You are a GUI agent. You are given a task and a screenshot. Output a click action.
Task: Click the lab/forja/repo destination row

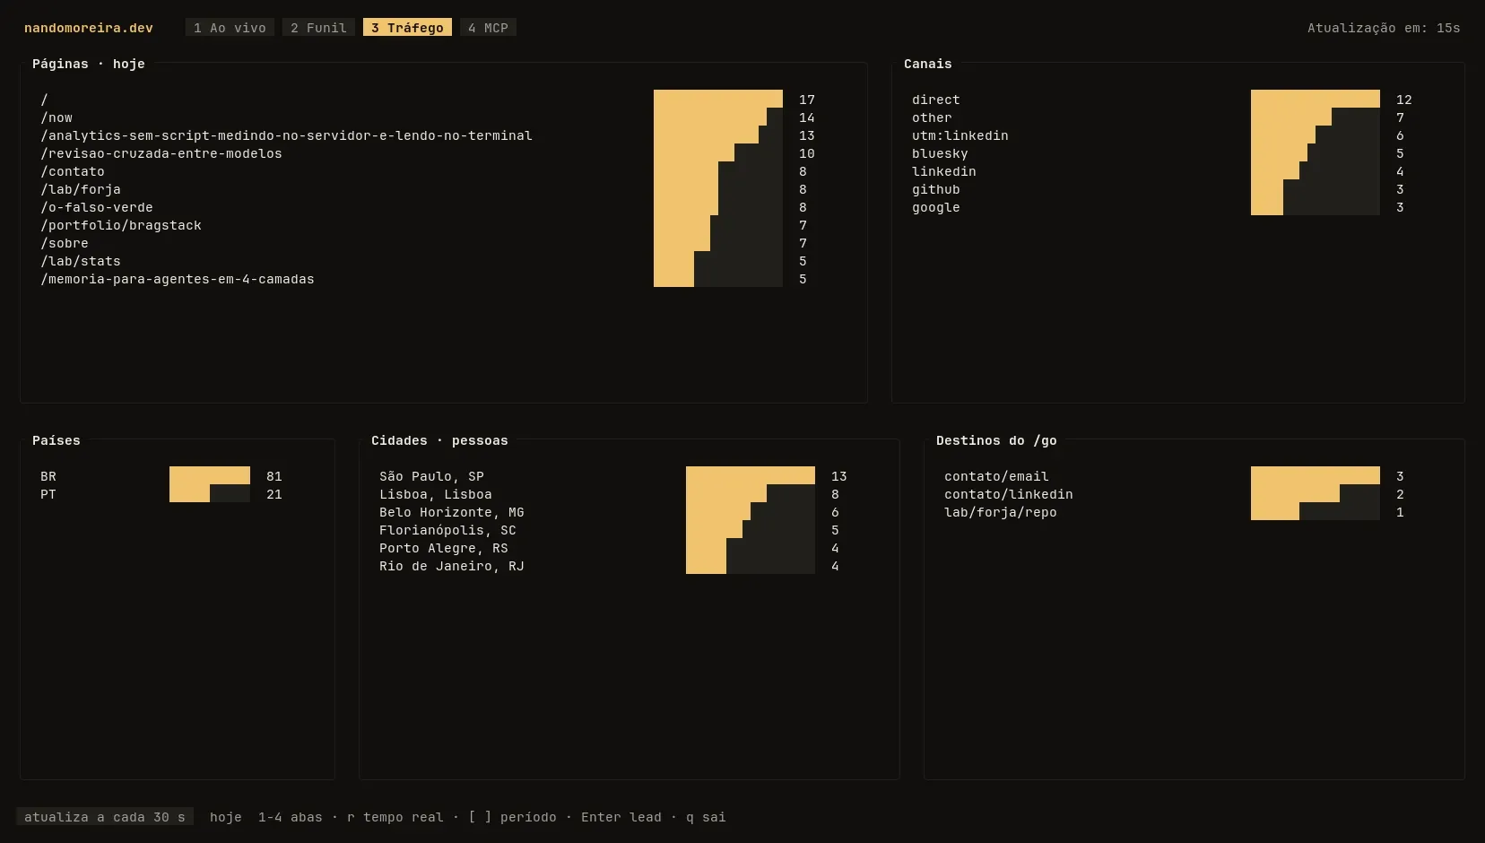(x=1175, y=512)
